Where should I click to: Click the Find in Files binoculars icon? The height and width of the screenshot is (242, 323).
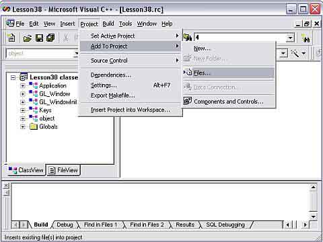point(306,38)
